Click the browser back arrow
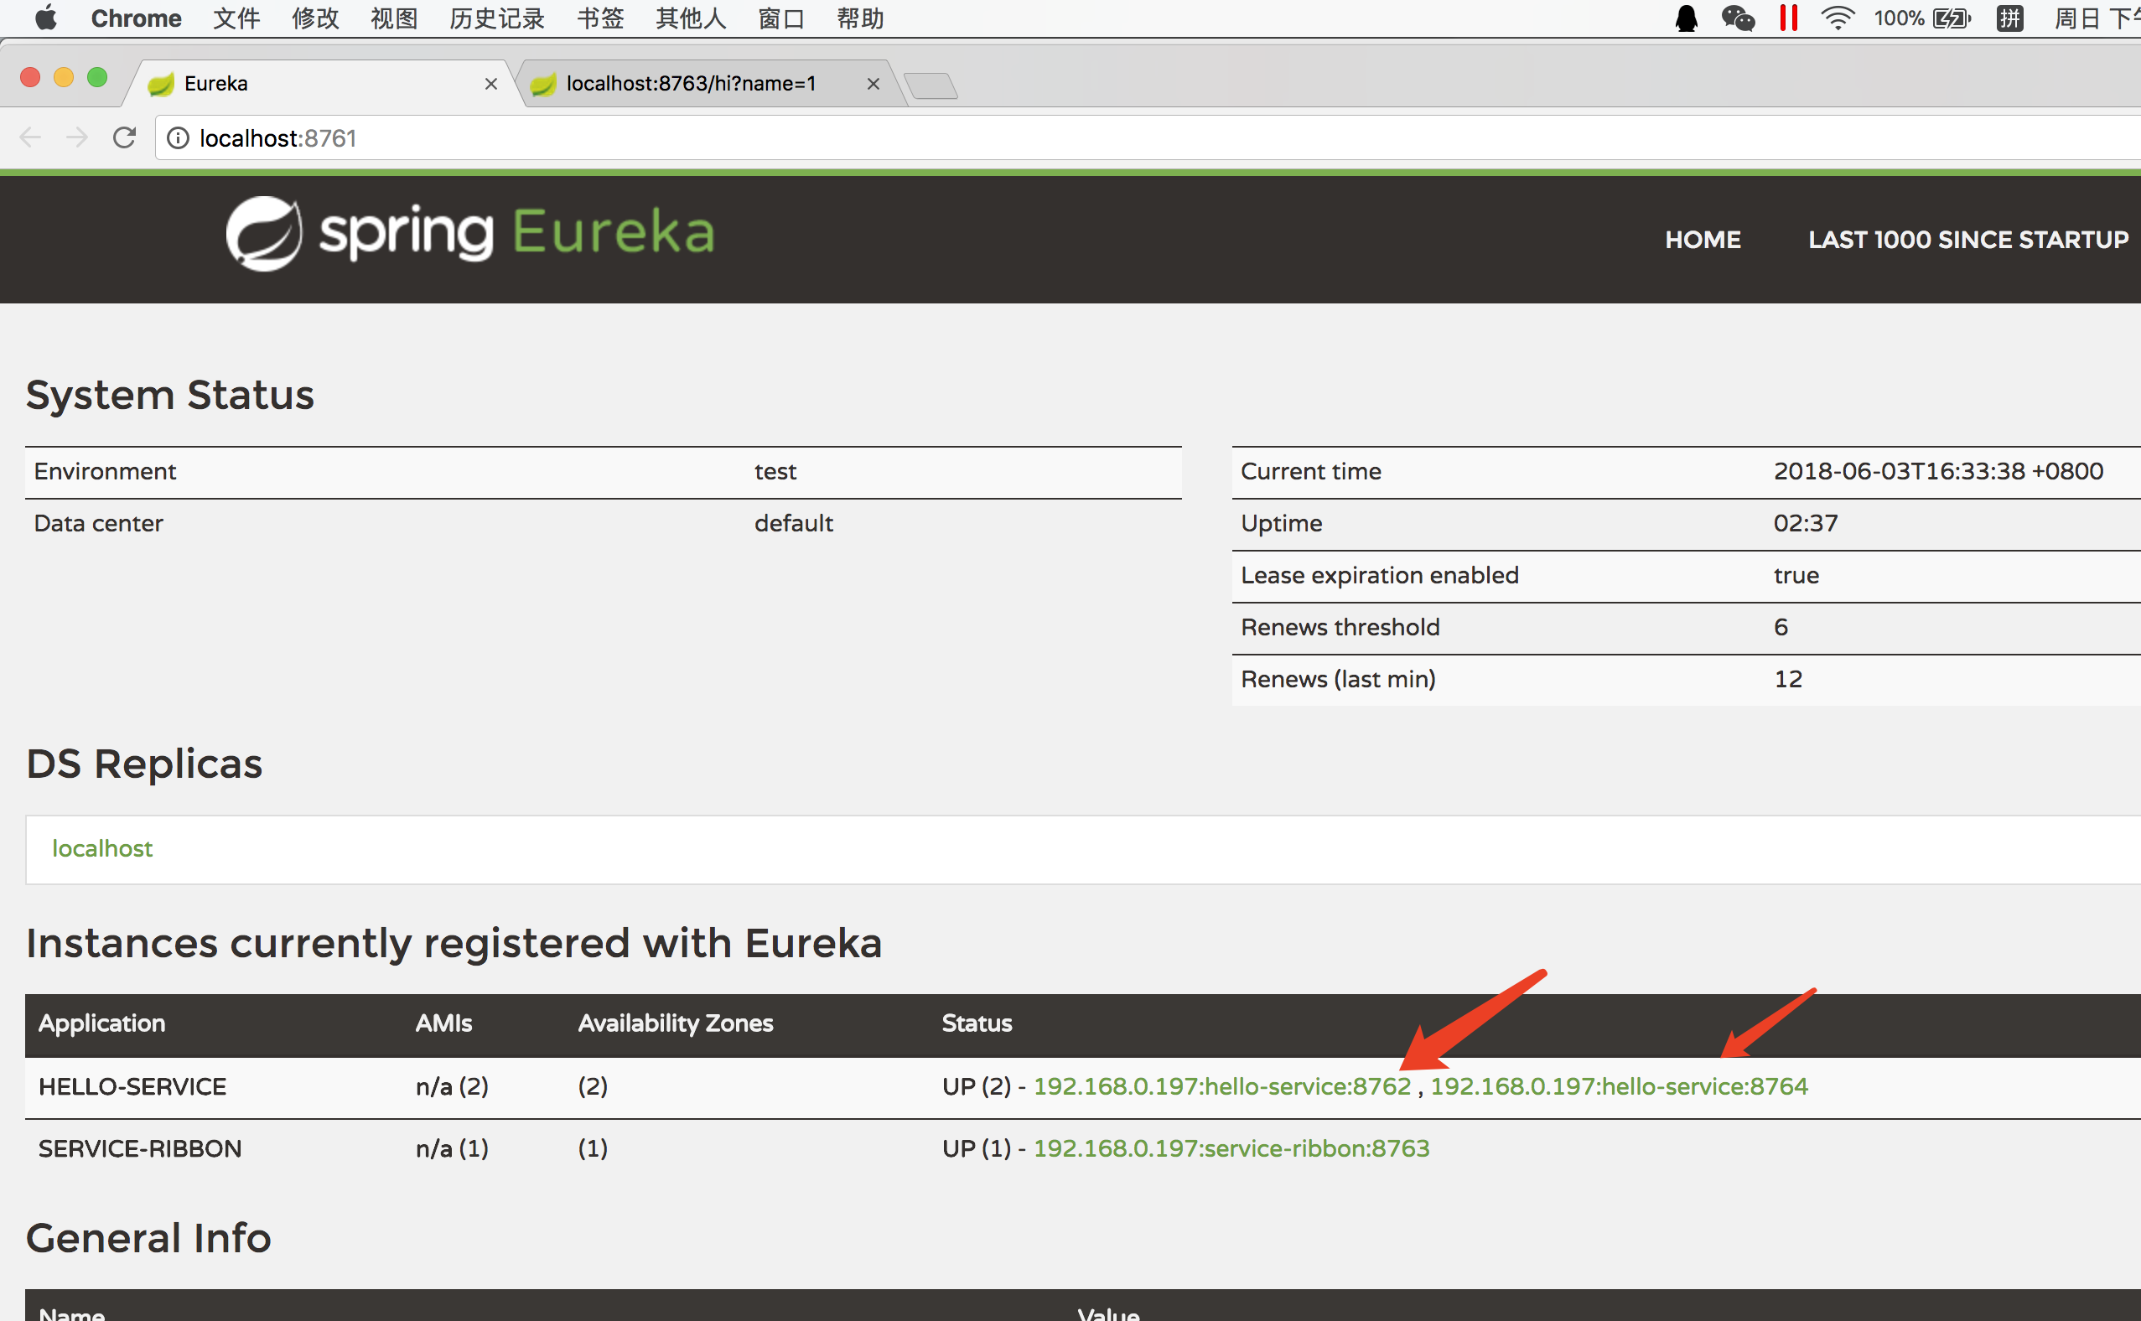Screen dimensions: 2141x1321 (x=30, y=138)
